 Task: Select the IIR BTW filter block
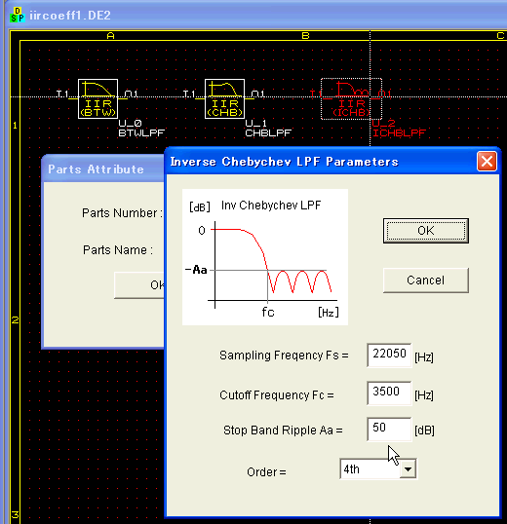(98, 98)
